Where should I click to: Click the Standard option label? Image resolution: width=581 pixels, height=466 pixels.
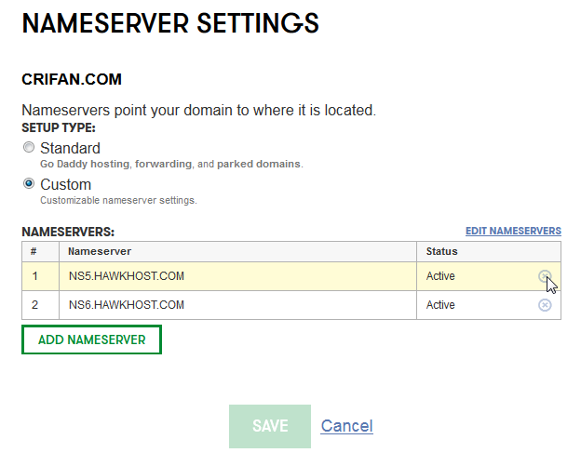coord(70,148)
